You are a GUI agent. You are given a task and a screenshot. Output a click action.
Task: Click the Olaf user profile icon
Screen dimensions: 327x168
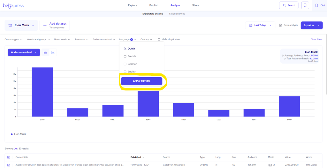[x=316, y=5]
